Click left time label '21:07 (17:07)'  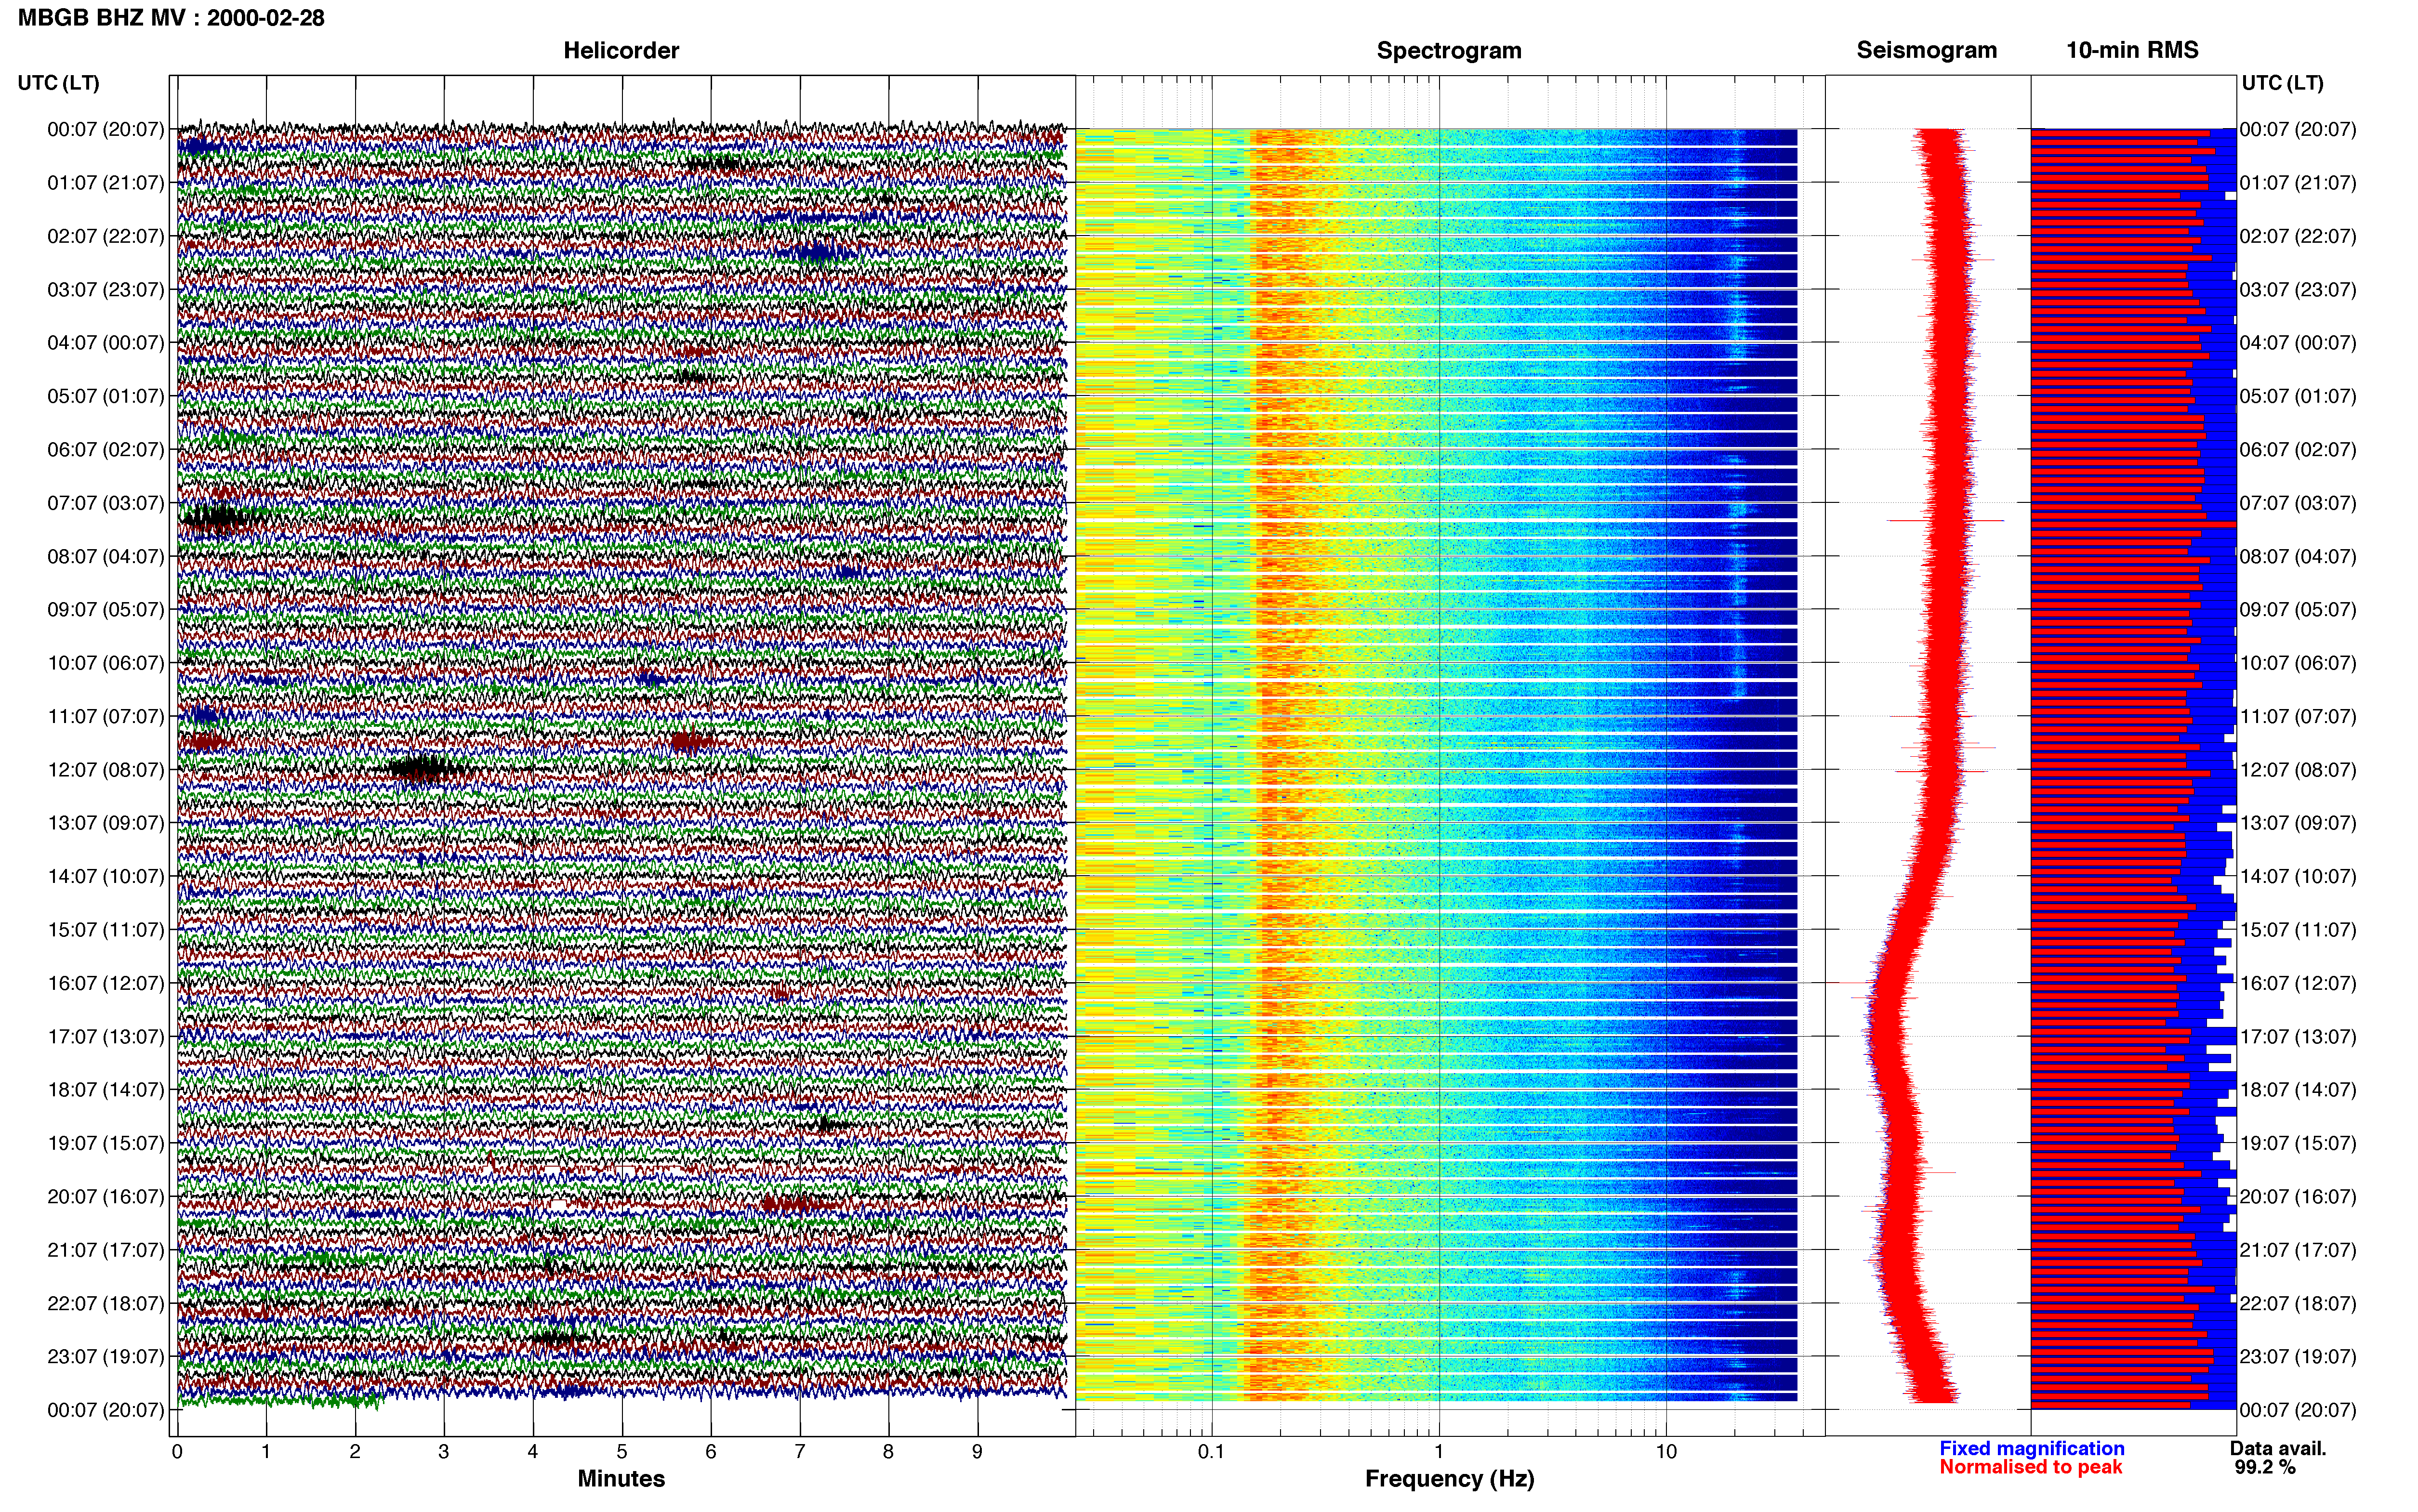105,1249
